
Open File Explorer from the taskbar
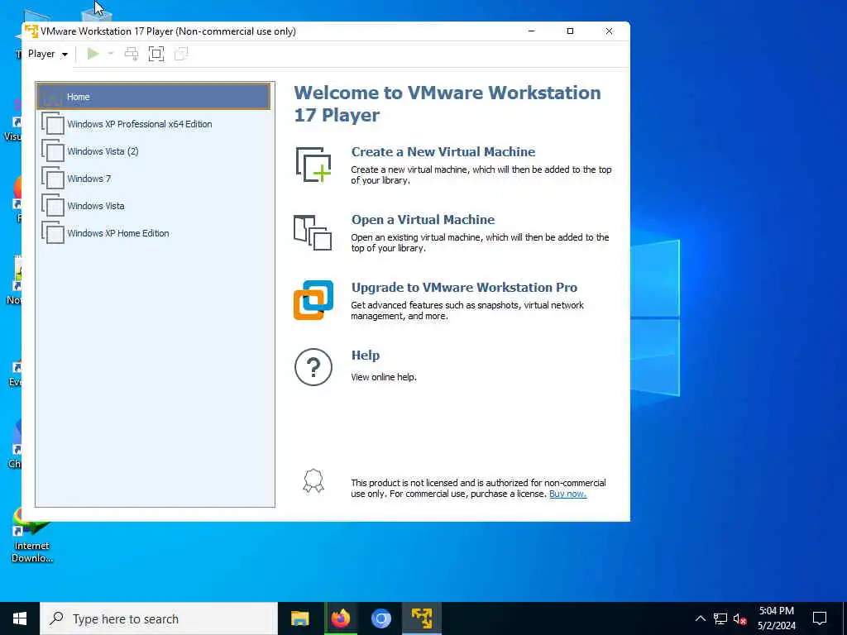tap(299, 618)
